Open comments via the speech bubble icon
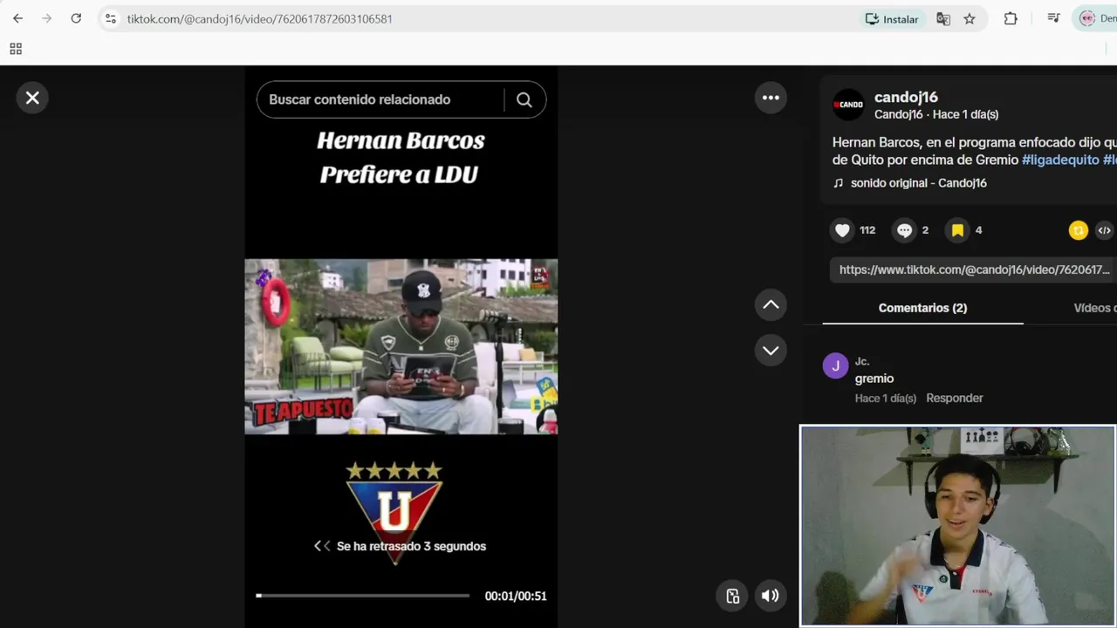Screen dimensions: 1117x628 point(904,230)
